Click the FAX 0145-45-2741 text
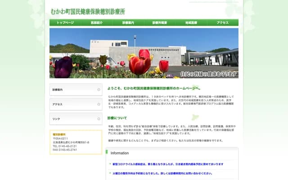The height and width of the screenshot is (180, 288). [x=65, y=150]
